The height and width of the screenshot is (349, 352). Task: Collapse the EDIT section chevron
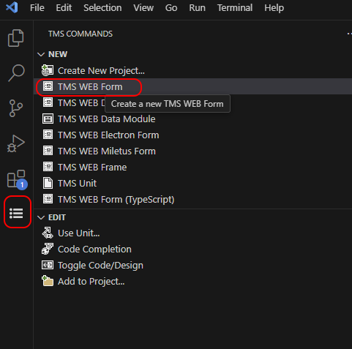tap(41, 217)
